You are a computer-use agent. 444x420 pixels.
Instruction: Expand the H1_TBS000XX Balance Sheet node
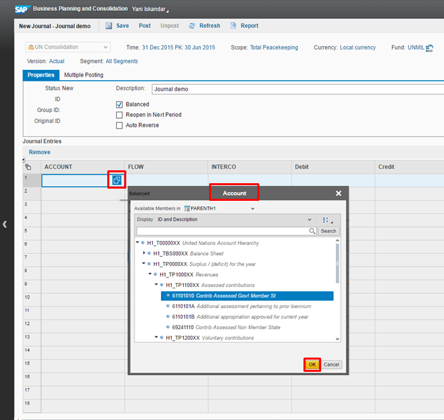144,252
